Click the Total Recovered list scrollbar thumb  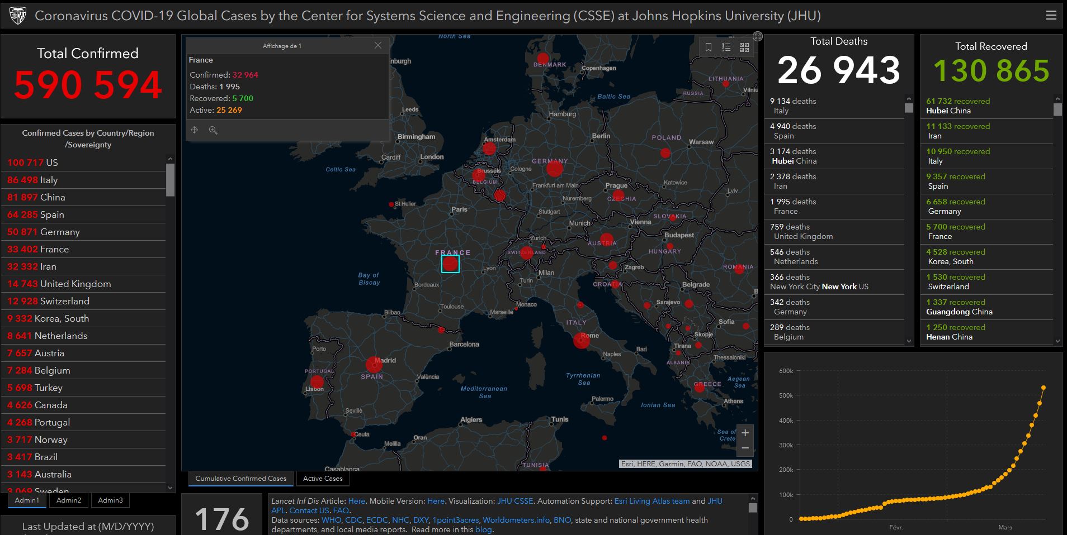tap(1057, 109)
